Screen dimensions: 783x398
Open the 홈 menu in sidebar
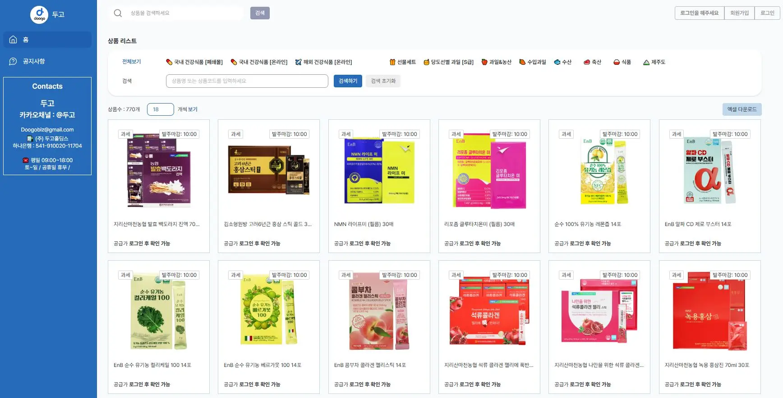click(x=47, y=40)
